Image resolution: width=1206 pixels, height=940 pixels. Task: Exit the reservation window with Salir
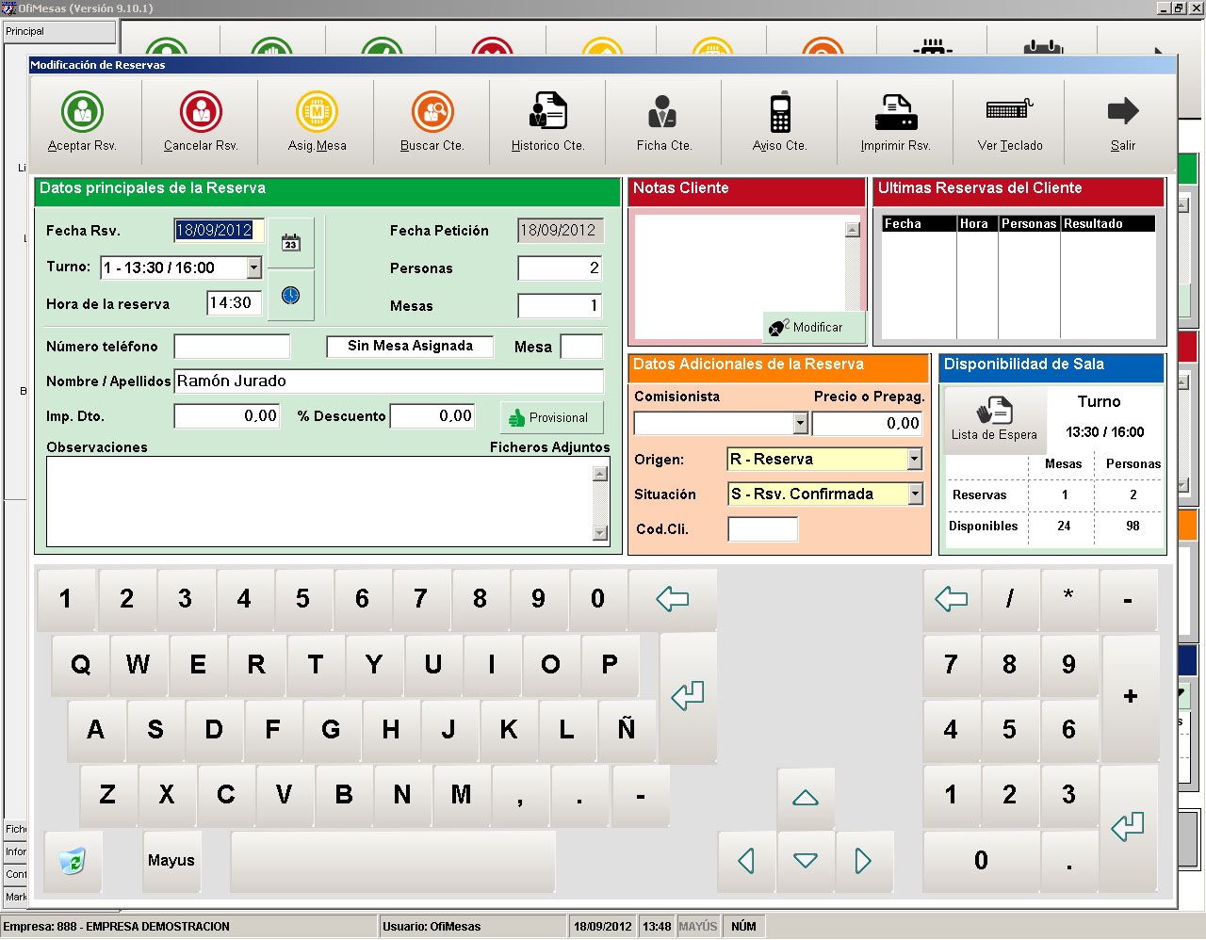(x=1122, y=121)
